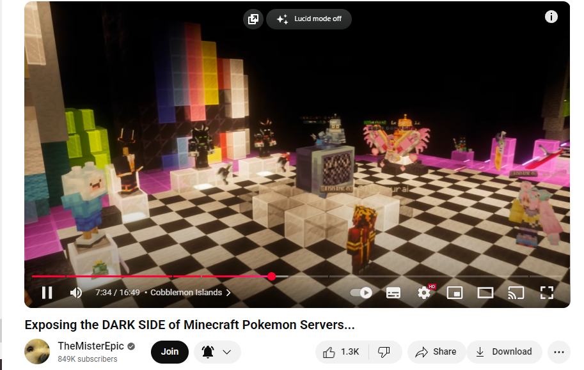Open the pop-out window icon beside Lucid mode
584x370 pixels.
(253, 19)
